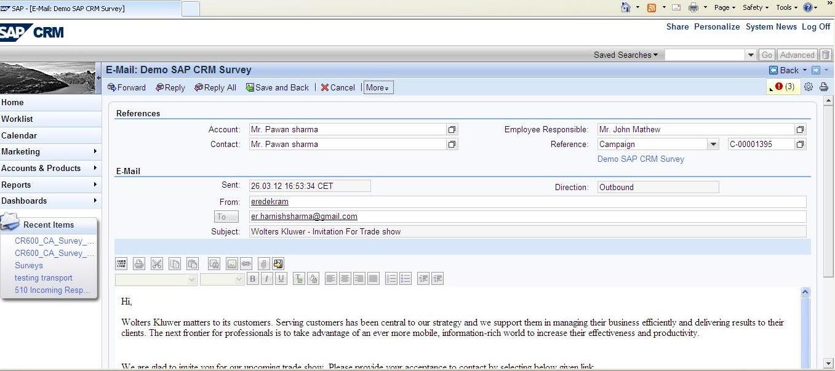Click Log Off link
Image resolution: width=835 pixels, height=371 pixels.
click(x=816, y=26)
